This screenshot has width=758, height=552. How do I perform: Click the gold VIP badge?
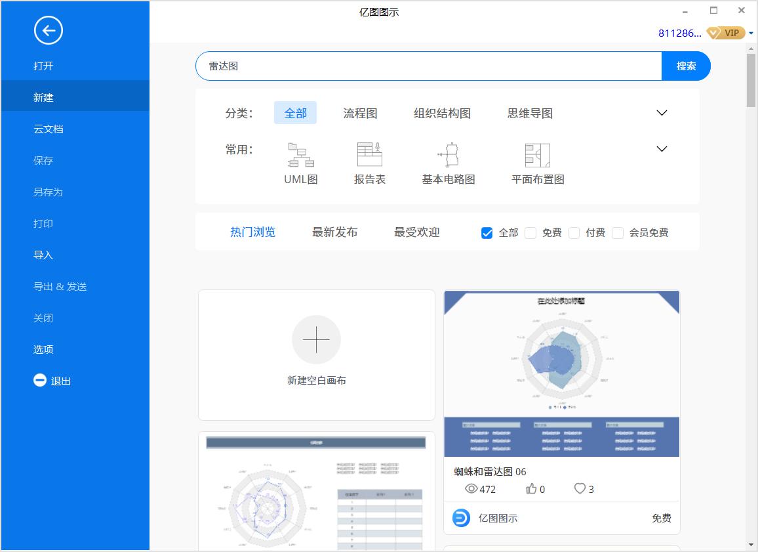pos(725,32)
